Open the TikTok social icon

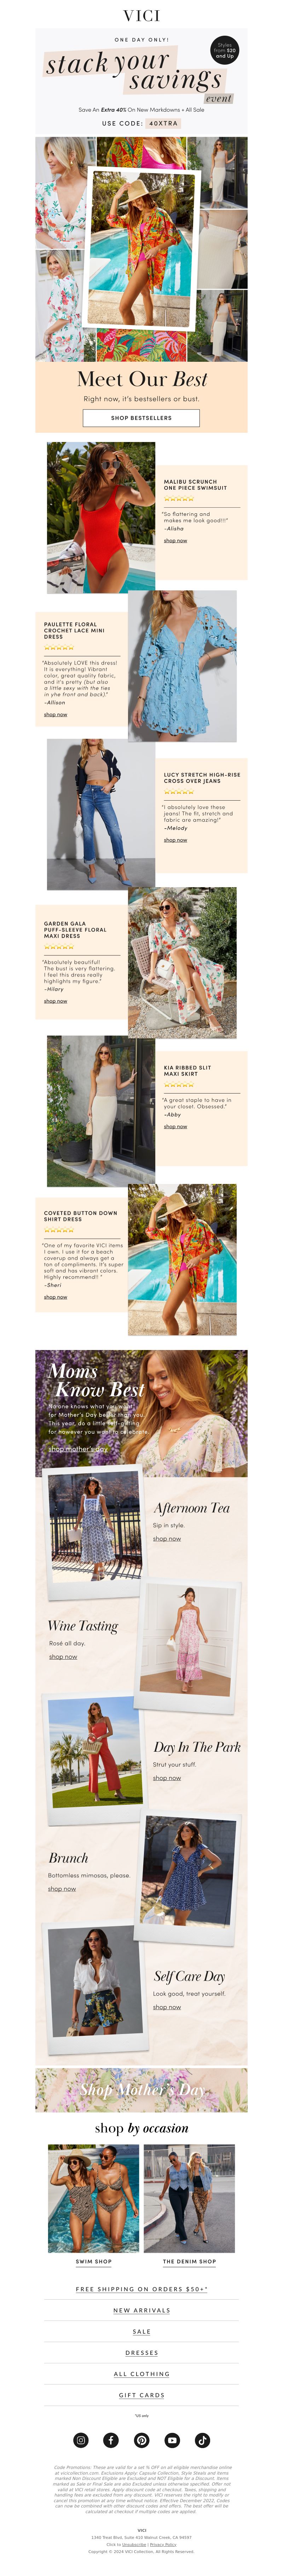[202, 2440]
